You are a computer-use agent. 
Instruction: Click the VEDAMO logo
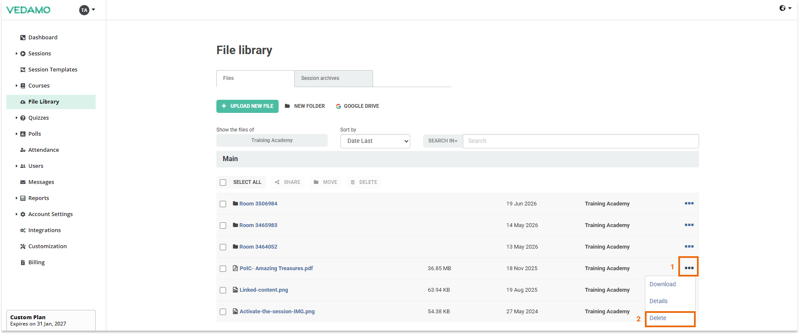(28, 10)
